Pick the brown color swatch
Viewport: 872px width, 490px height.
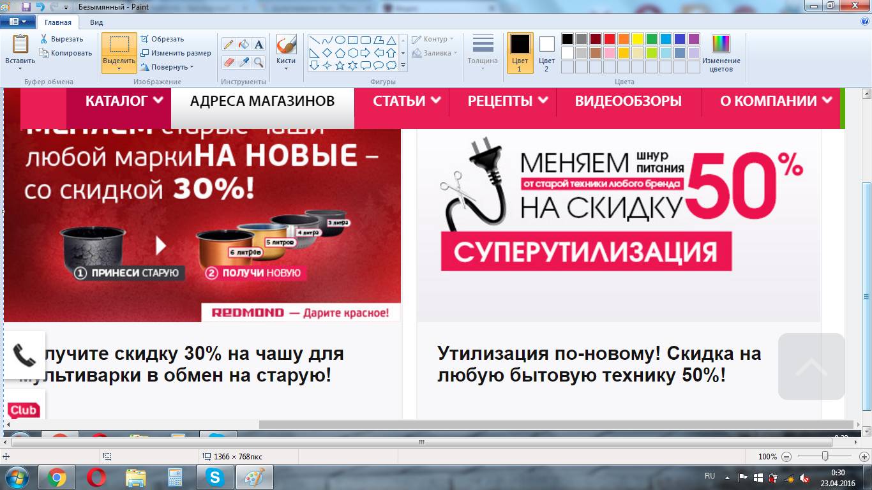pos(596,53)
